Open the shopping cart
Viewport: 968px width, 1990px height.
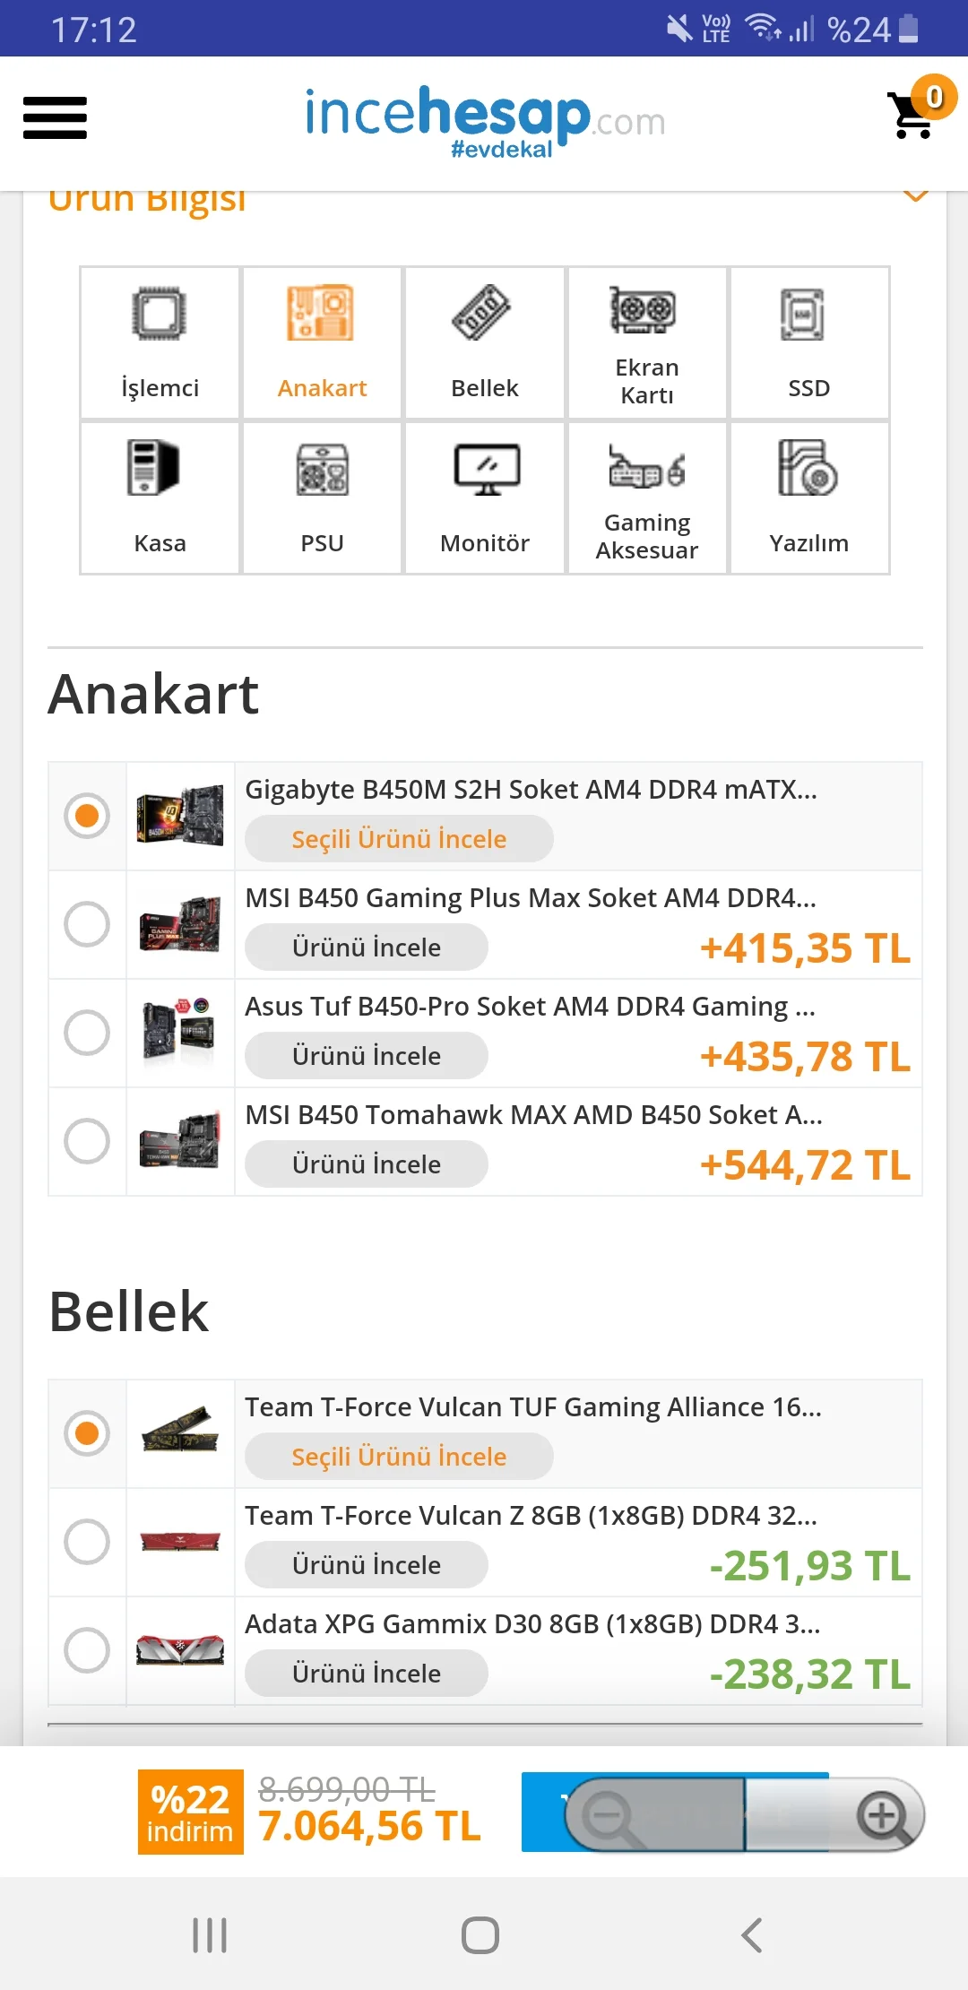point(914,114)
